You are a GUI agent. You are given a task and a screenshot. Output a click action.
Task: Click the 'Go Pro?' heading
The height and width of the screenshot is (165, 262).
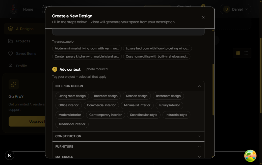pos(16,97)
